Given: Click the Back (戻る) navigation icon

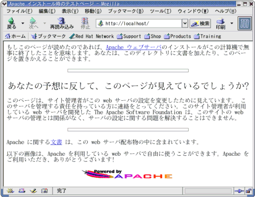Looking at the screenshot, I should [12, 23].
